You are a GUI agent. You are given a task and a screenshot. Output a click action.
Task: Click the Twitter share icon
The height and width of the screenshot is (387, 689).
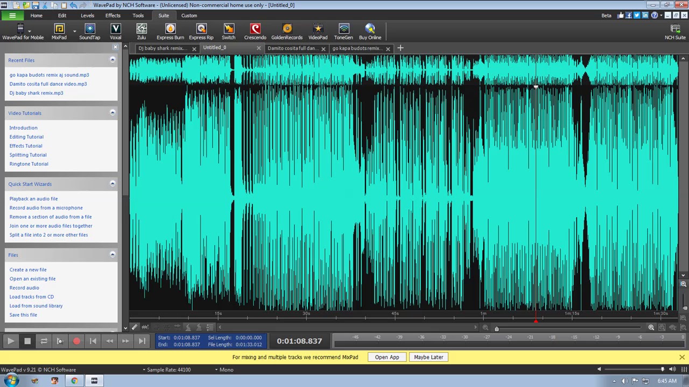click(637, 16)
